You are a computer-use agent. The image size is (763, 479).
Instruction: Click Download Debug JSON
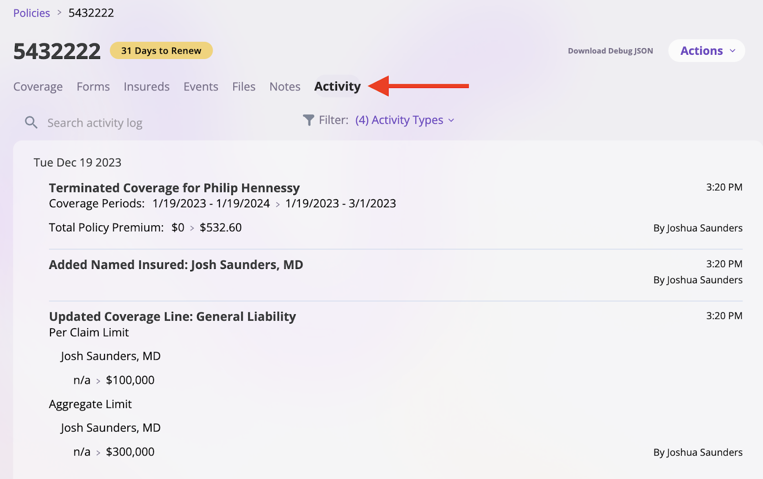pos(610,51)
